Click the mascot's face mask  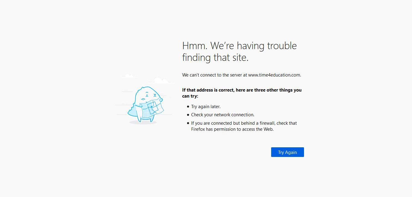coord(145,96)
